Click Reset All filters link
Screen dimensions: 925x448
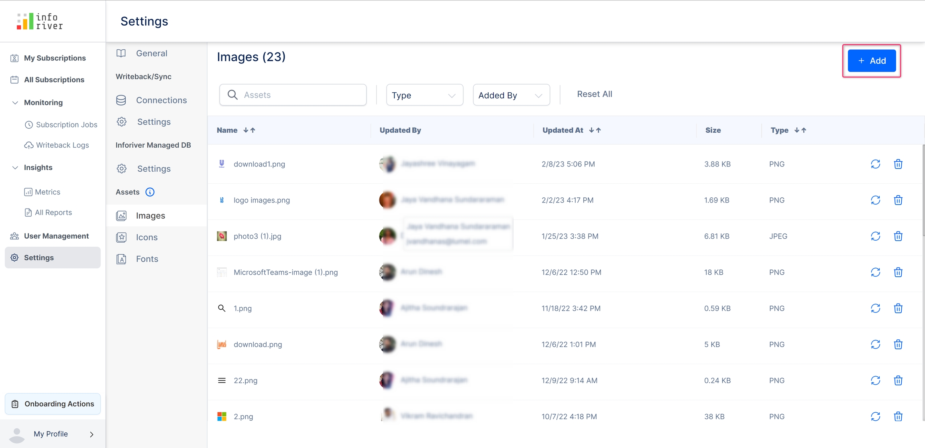tap(594, 94)
